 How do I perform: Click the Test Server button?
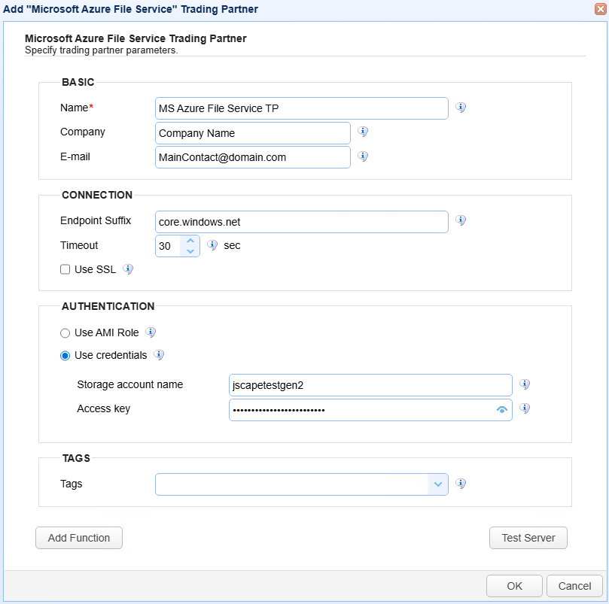point(528,538)
